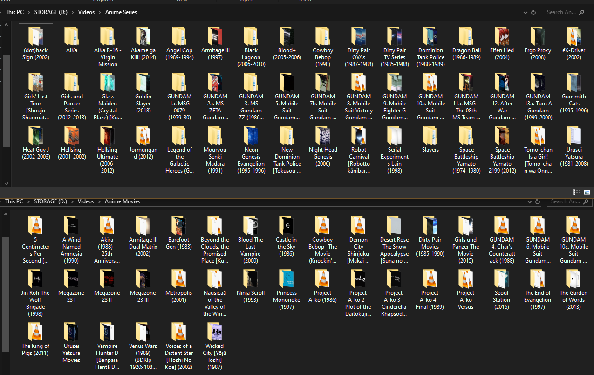Select the Blood+ (2005-2006) folder
The height and width of the screenshot is (375, 594).
point(287,42)
